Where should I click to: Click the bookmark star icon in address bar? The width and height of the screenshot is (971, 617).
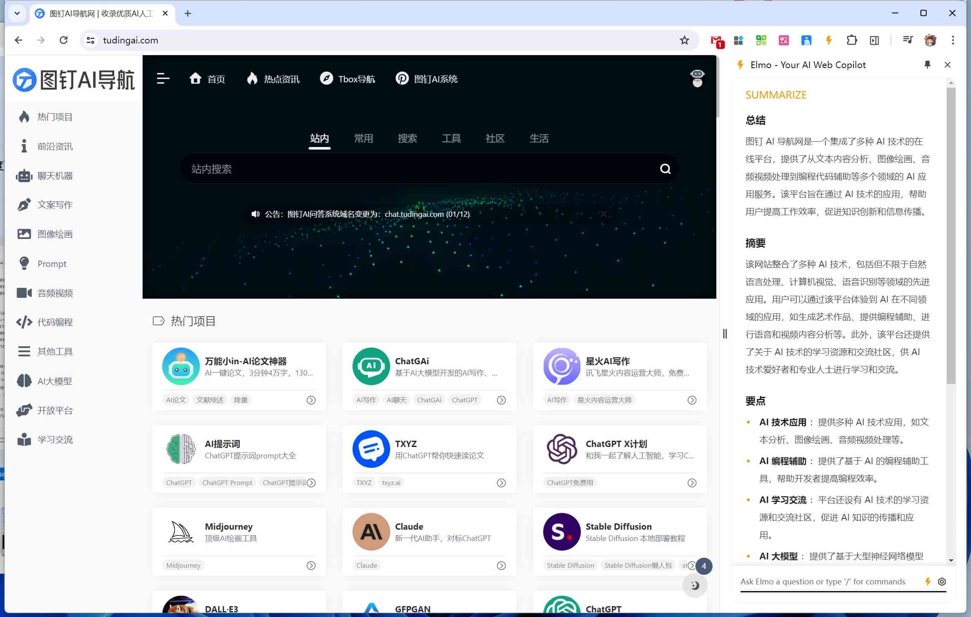point(684,40)
